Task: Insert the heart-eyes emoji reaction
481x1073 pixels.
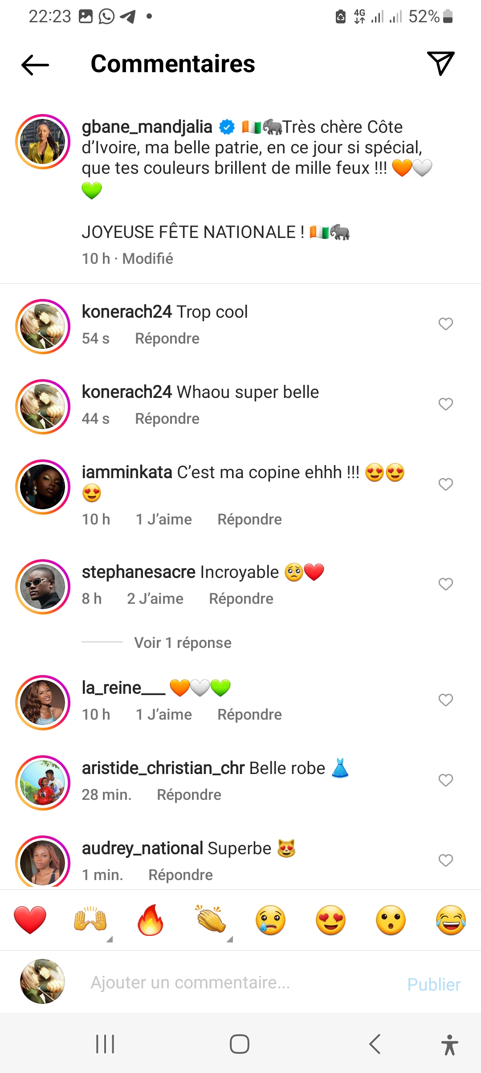Action: (330, 920)
